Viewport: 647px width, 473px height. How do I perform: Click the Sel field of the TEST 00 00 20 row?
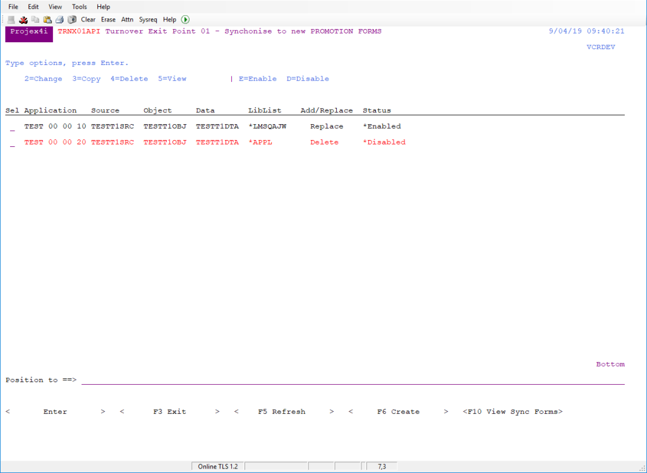coord(13,143)
